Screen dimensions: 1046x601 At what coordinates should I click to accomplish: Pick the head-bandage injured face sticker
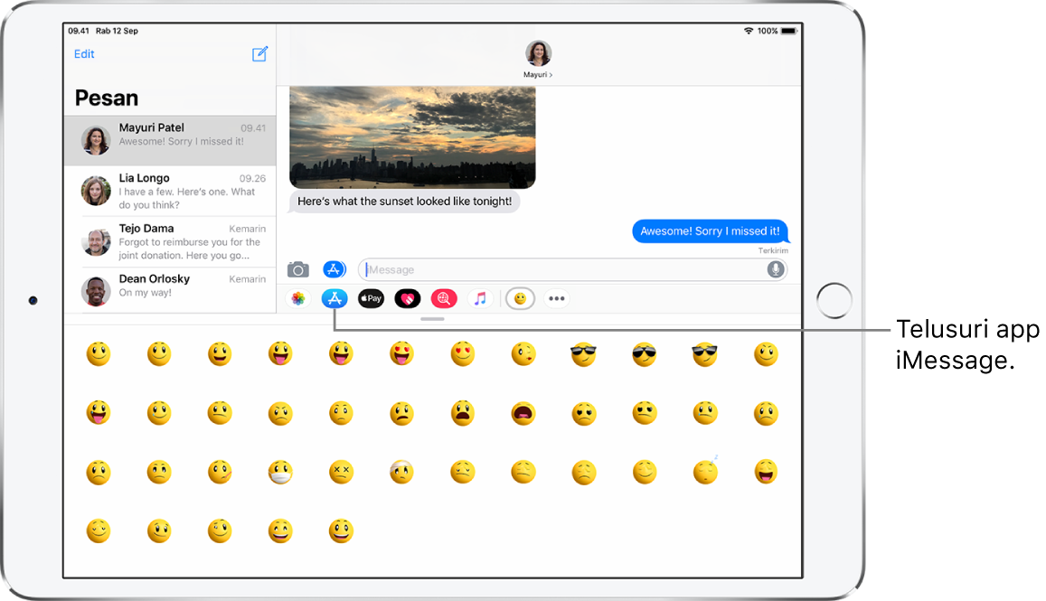click(401, 473)
